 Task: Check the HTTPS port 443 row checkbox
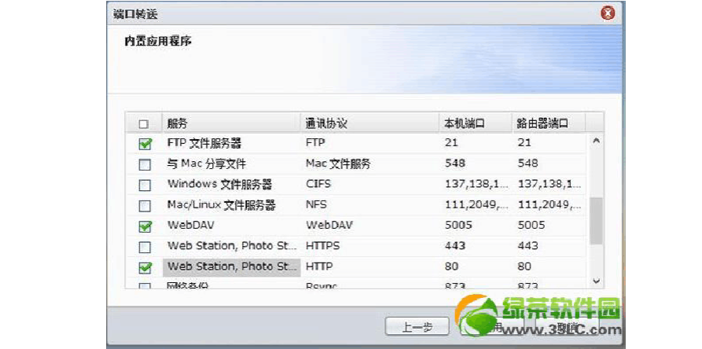point(145,247)
